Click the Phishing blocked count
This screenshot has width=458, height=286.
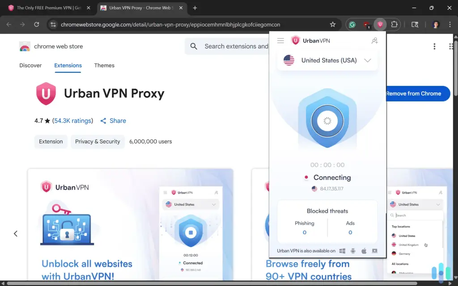[304, 232]
